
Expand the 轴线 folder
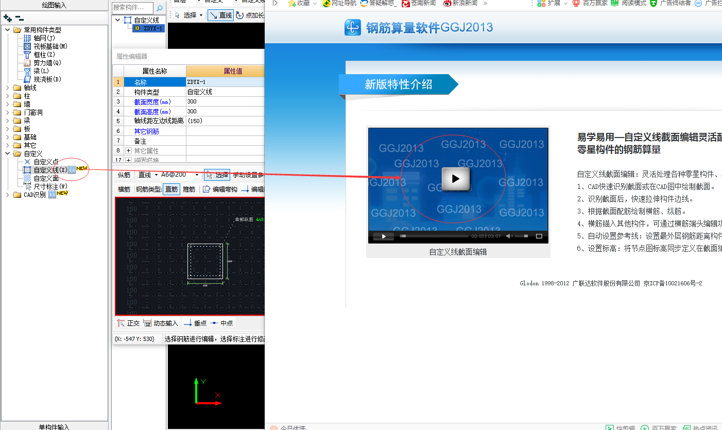point(8,88)
